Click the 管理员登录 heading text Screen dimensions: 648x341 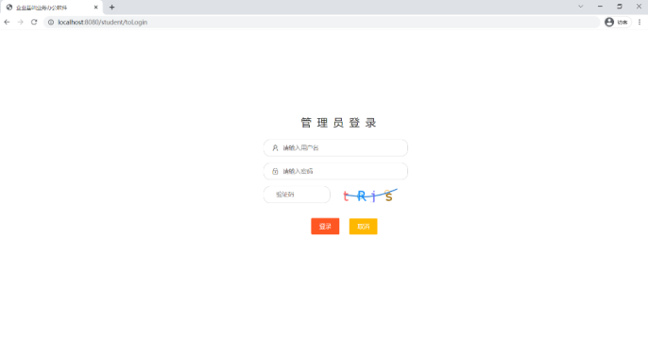[x=338, y=123]
